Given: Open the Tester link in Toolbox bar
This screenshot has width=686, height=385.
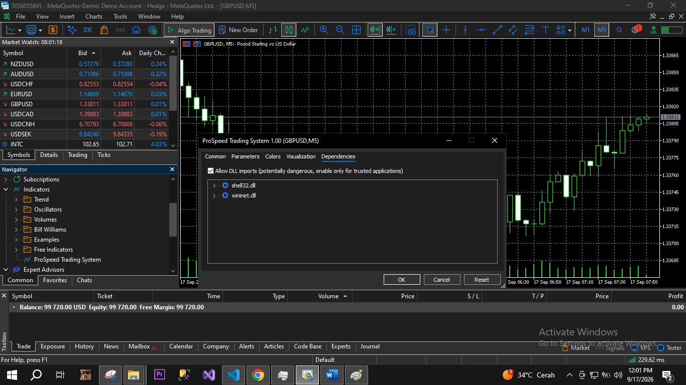Looking at the screenshot, I should point(669,347).
